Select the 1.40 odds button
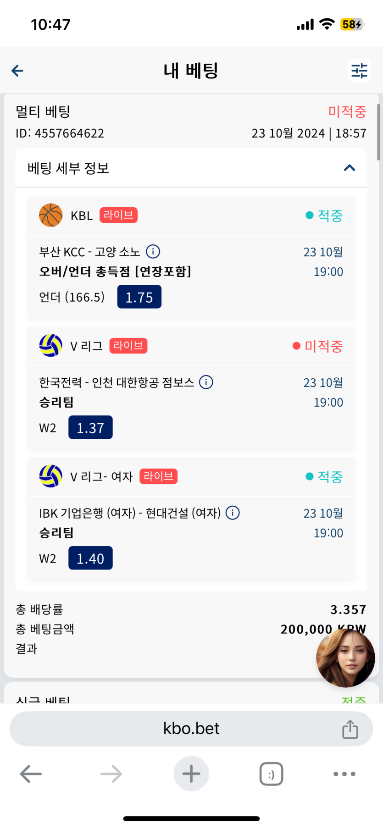 pos(90,558)
